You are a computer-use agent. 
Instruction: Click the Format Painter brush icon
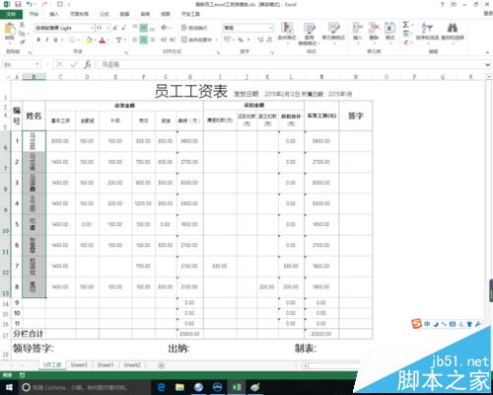22,41
